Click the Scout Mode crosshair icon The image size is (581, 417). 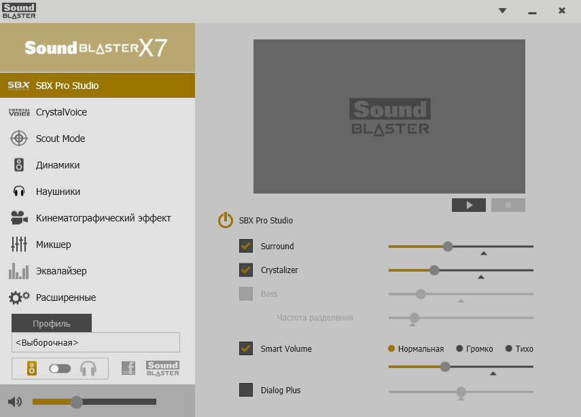[19, 139]
